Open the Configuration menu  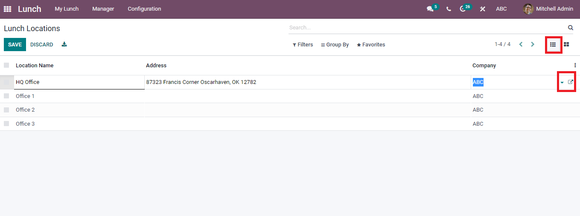pos(144,9)
